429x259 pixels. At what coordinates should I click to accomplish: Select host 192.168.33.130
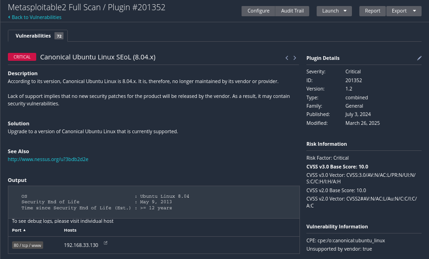click(81, 245)
